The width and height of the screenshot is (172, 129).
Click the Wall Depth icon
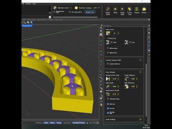pyautogui.click(x=108, y=86)
